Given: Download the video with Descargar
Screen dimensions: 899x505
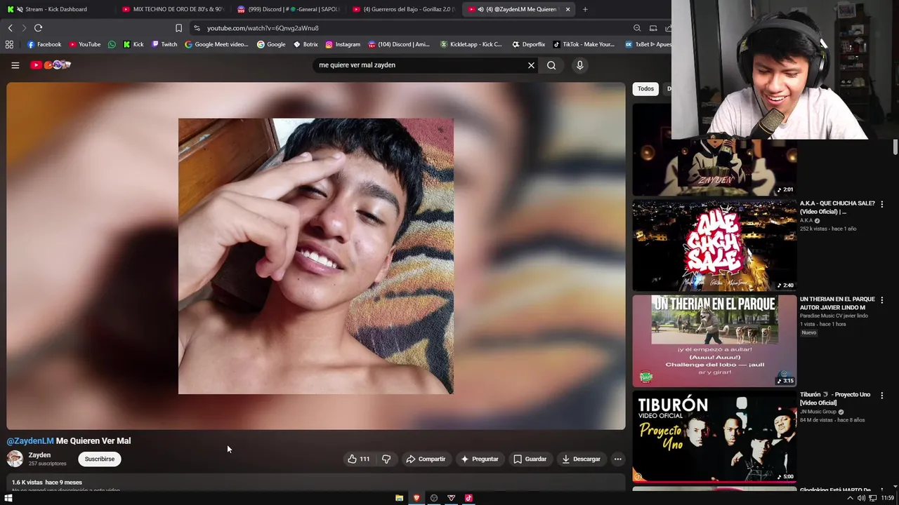Looking at the screenshot, I should [581, 459].
